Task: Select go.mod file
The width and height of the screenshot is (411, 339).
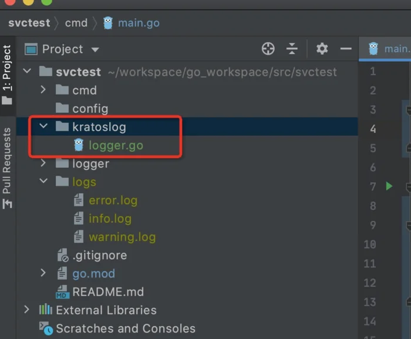Action: pos(93,274)
